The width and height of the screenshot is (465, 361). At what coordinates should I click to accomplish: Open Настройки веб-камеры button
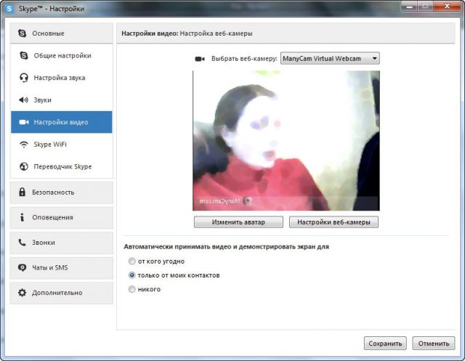[333, 222]
